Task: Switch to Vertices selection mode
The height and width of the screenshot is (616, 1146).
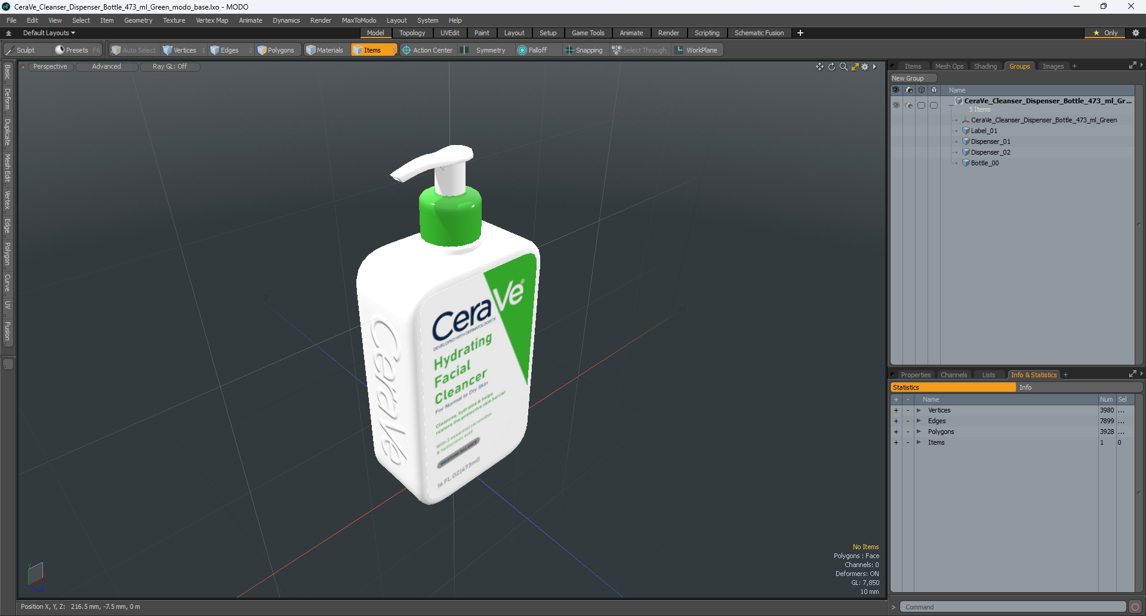Action: coord(179,50)
